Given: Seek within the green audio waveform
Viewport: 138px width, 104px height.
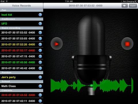Looking at the screenshot, I should [x=92, y=86].
